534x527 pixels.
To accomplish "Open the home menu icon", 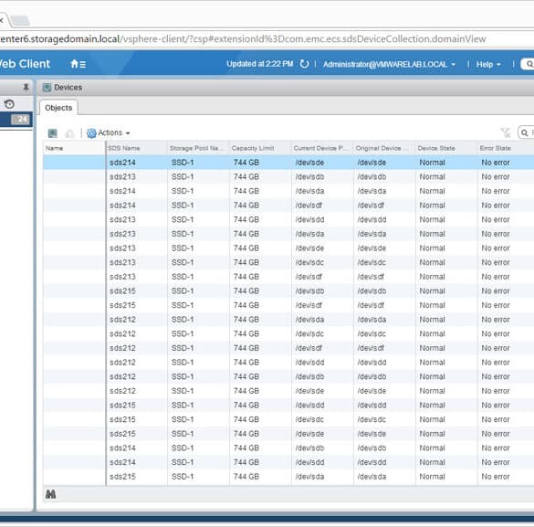I will (78, 64).
